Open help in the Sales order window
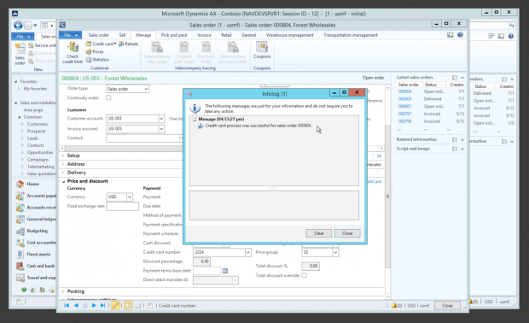 point(460,35)
